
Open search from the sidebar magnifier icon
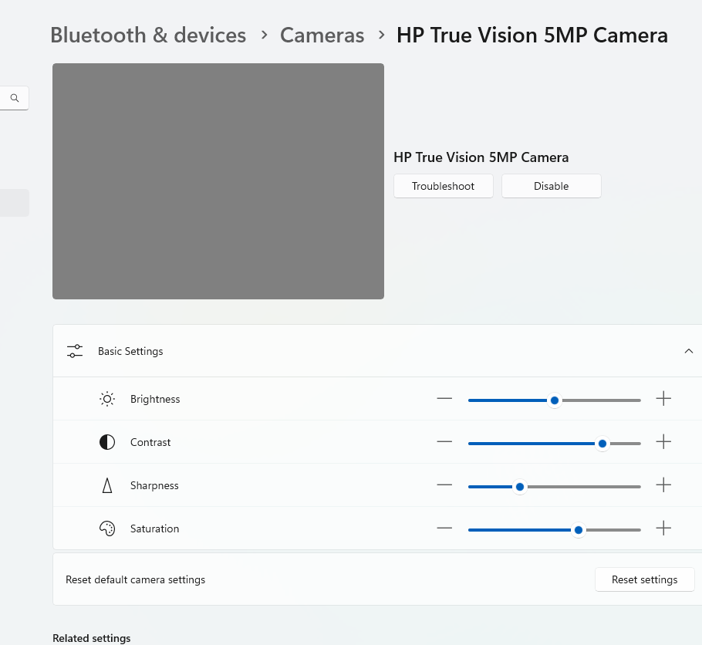pyautogui.click(x=14, y=98)
